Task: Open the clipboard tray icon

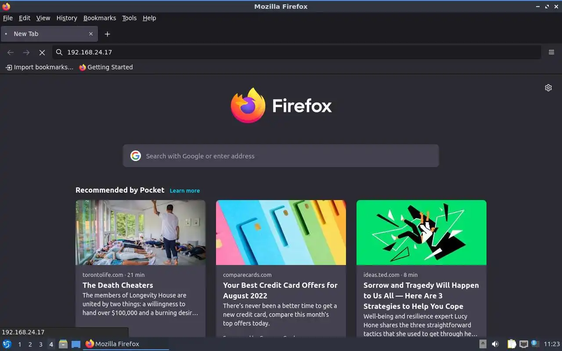Action: (x=512, y=344)
